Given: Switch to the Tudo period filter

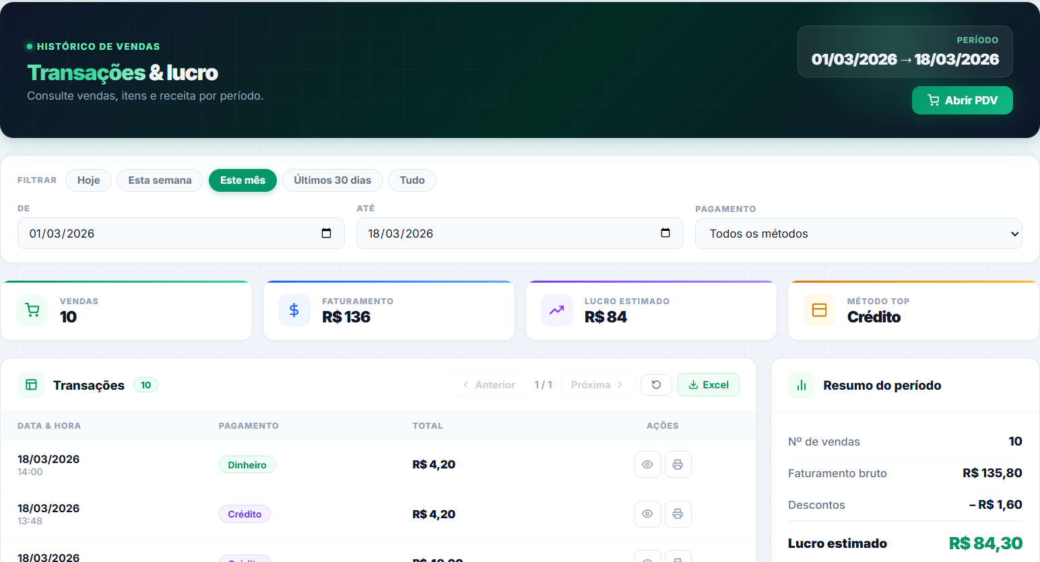Looking at the screenshot, I should pyautogui.click(x=412, y=180).
